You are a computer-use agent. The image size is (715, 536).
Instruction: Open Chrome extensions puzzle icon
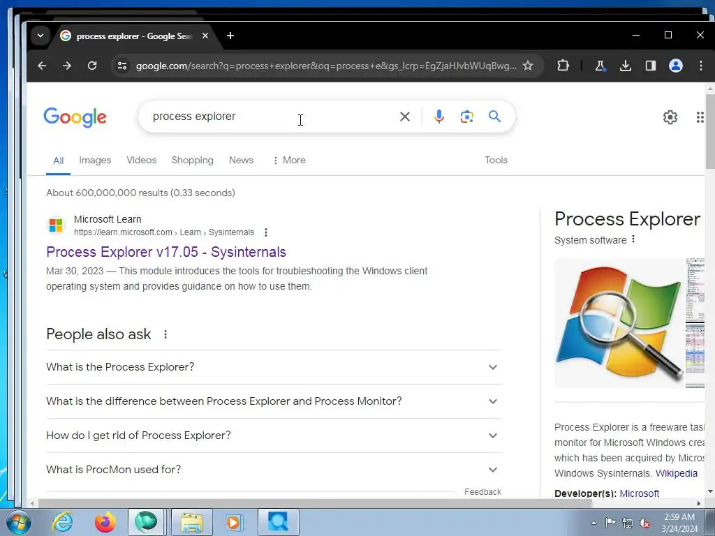(563, 66)
